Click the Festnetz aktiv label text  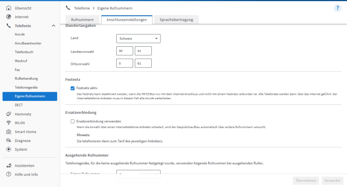87,88
